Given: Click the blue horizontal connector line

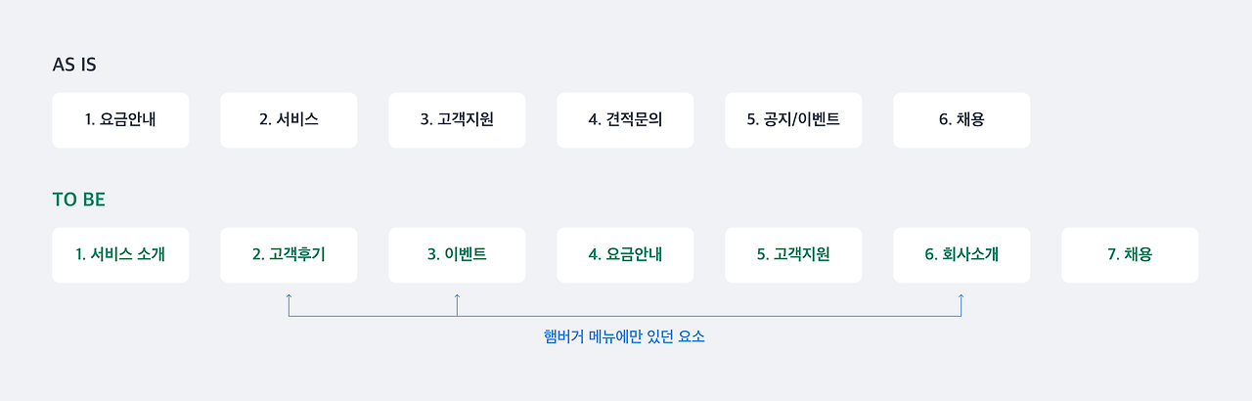Looking at the screenshot, I should (x=625, y=316).
